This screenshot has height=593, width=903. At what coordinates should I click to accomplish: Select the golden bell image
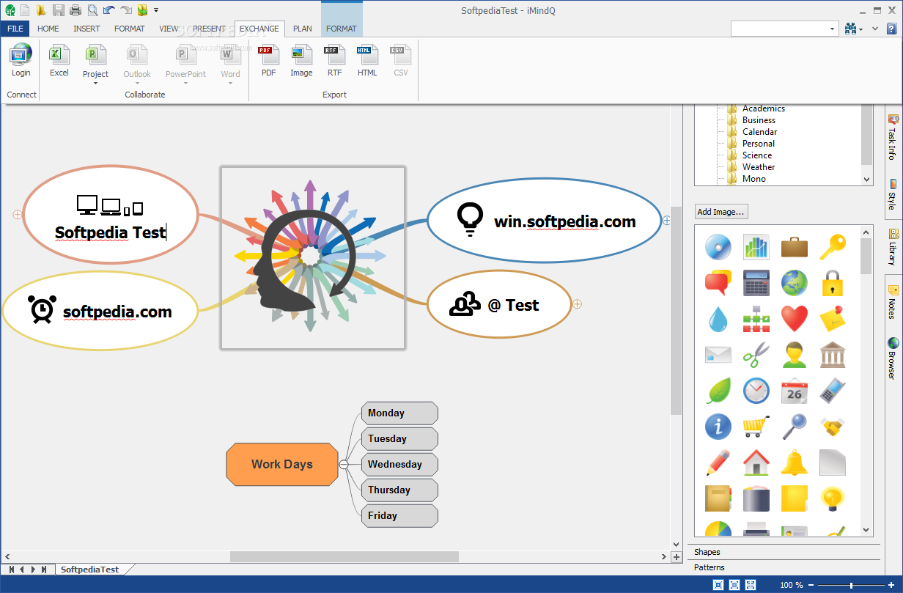(795, 463)
